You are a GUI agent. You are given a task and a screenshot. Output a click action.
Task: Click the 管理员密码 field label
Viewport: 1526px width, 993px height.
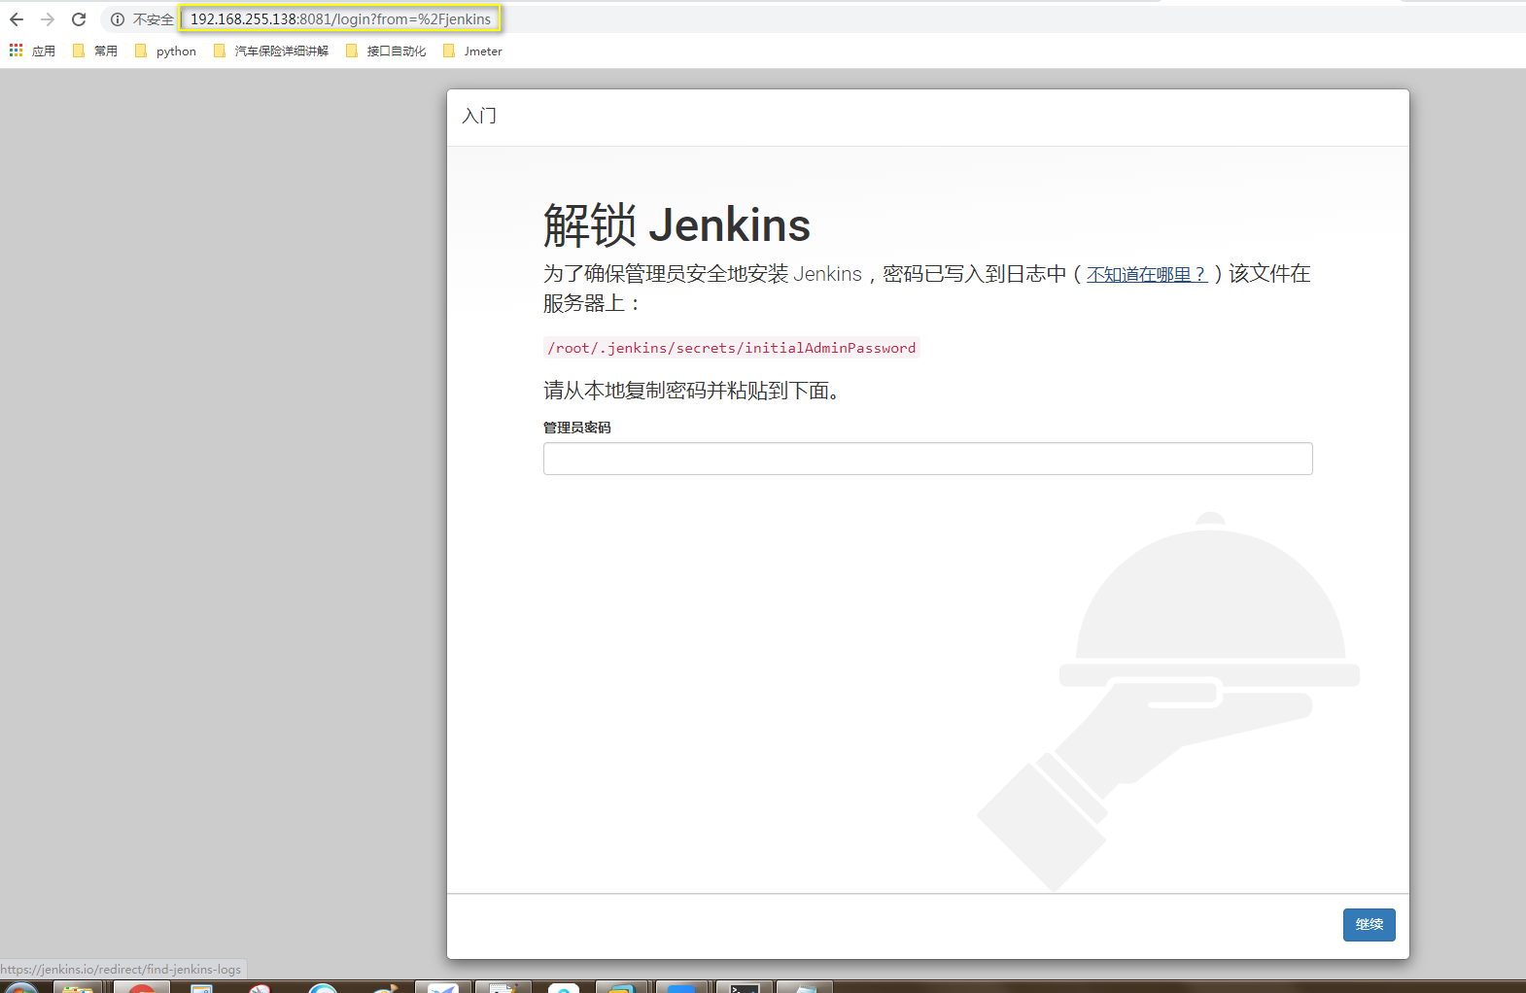point(577,428)
